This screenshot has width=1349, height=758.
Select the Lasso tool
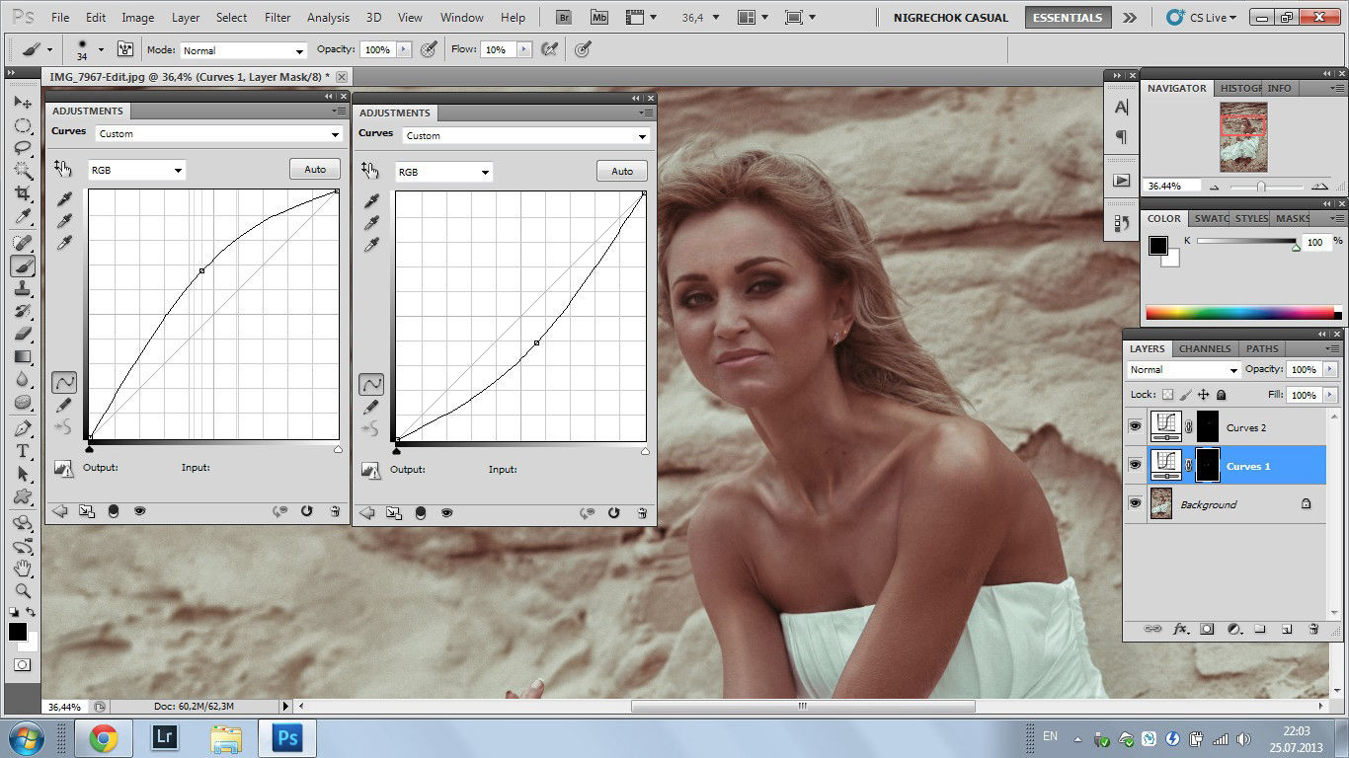point(23,148)
